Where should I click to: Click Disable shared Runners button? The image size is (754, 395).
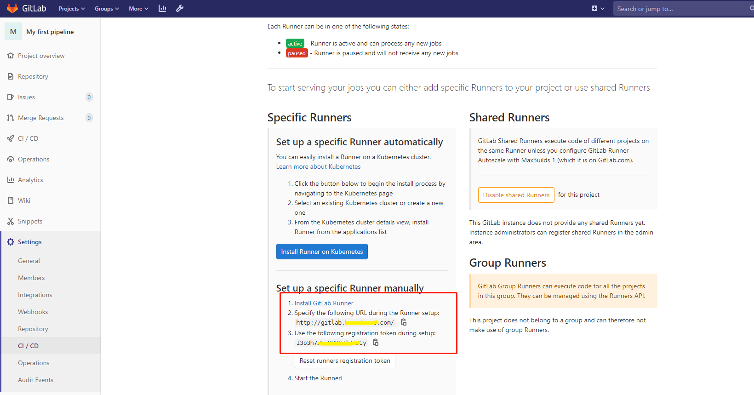click(x=516, y=195)
